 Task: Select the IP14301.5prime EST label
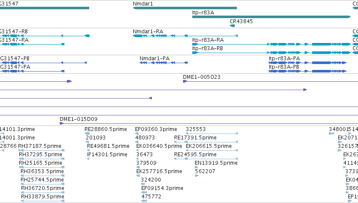pyautogui.click(x=107, y=155)
